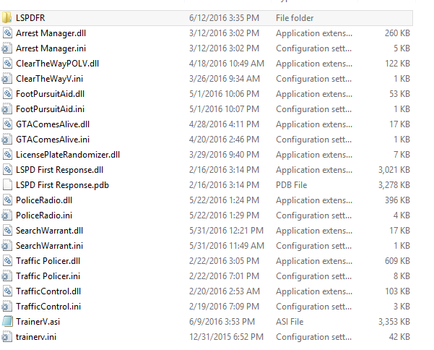The image size is (434, 350).
Task: Select the file name FootPursuitAid.dll
Action: (x=50, y=94)
